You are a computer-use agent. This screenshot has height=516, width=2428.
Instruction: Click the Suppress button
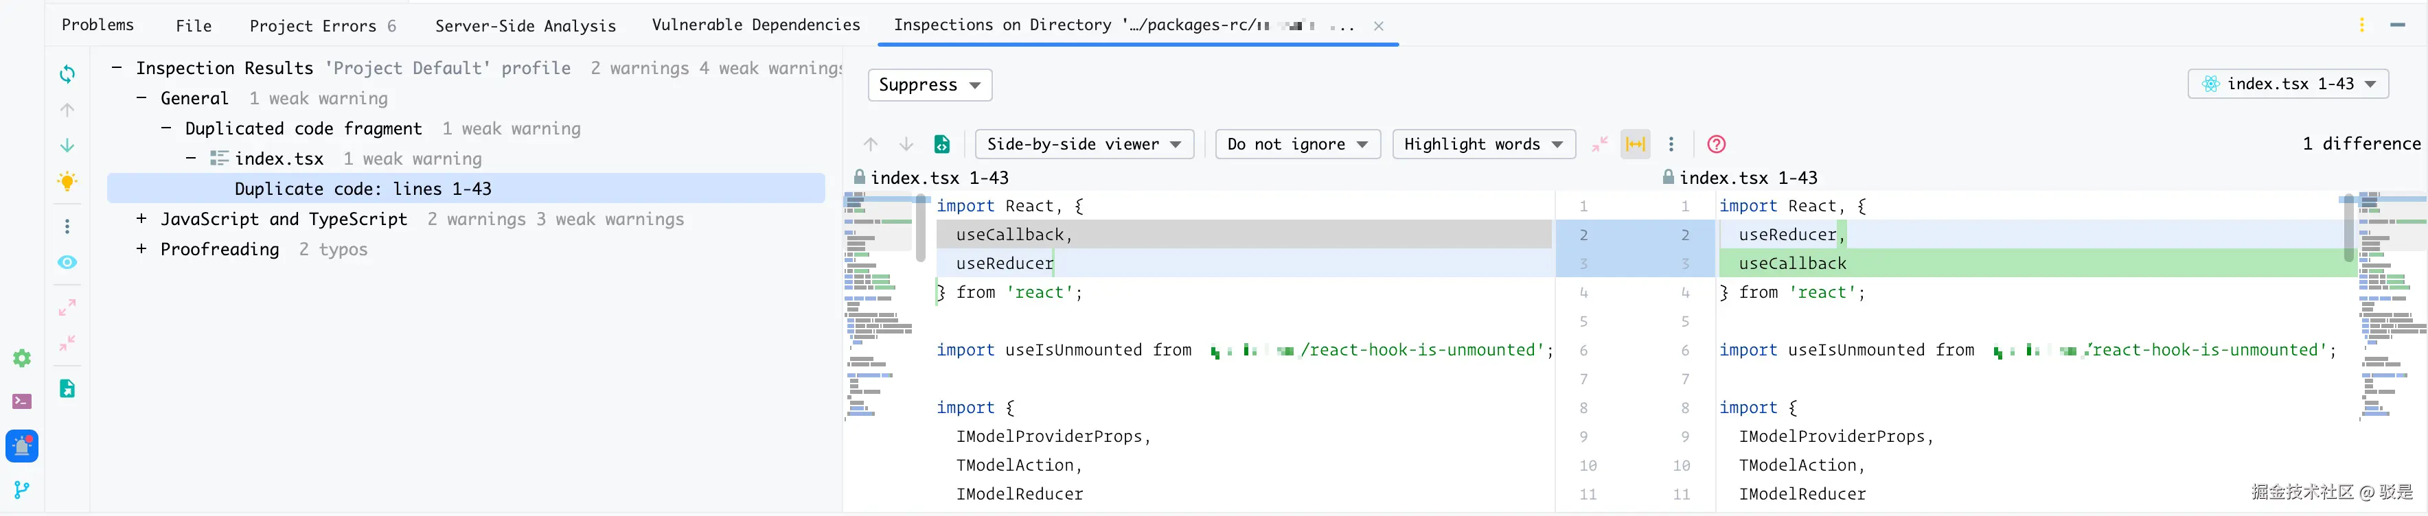929,85
